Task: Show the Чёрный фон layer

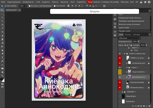Action: (x=120, y=96)
